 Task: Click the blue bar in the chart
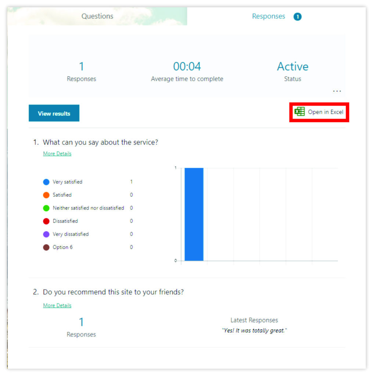(194, 213)
